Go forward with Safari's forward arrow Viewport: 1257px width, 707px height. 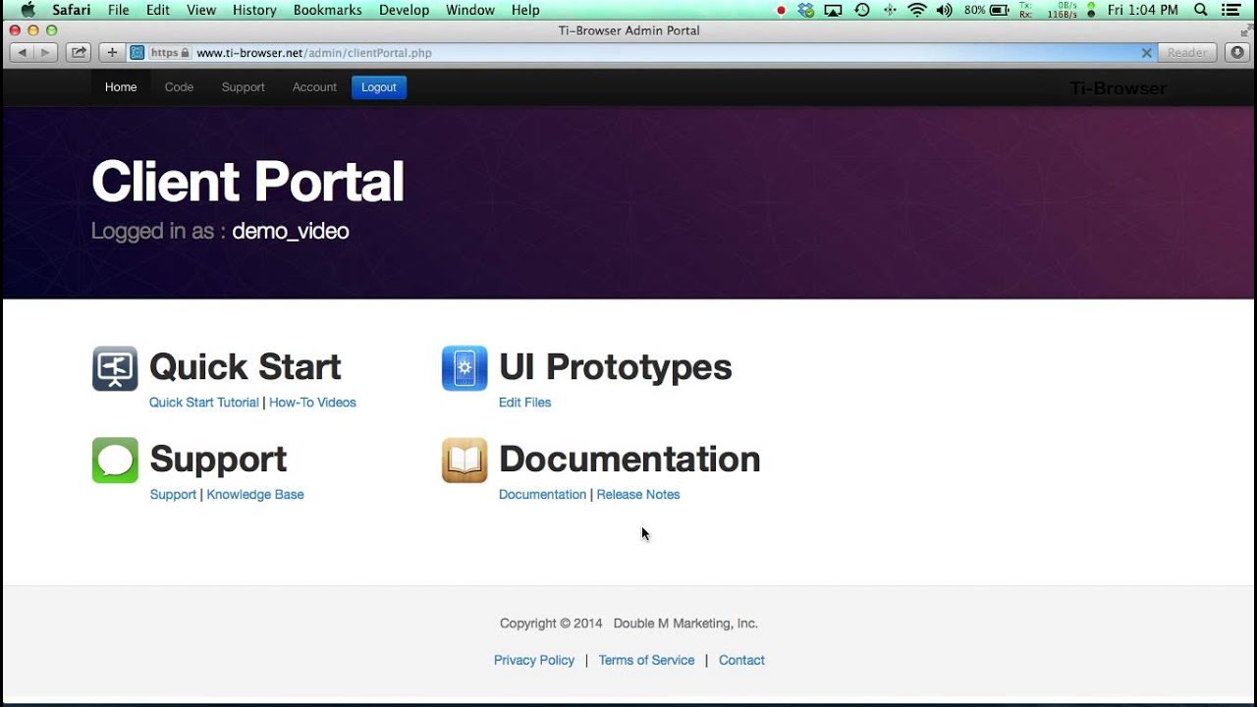click(x=45, y=53)
